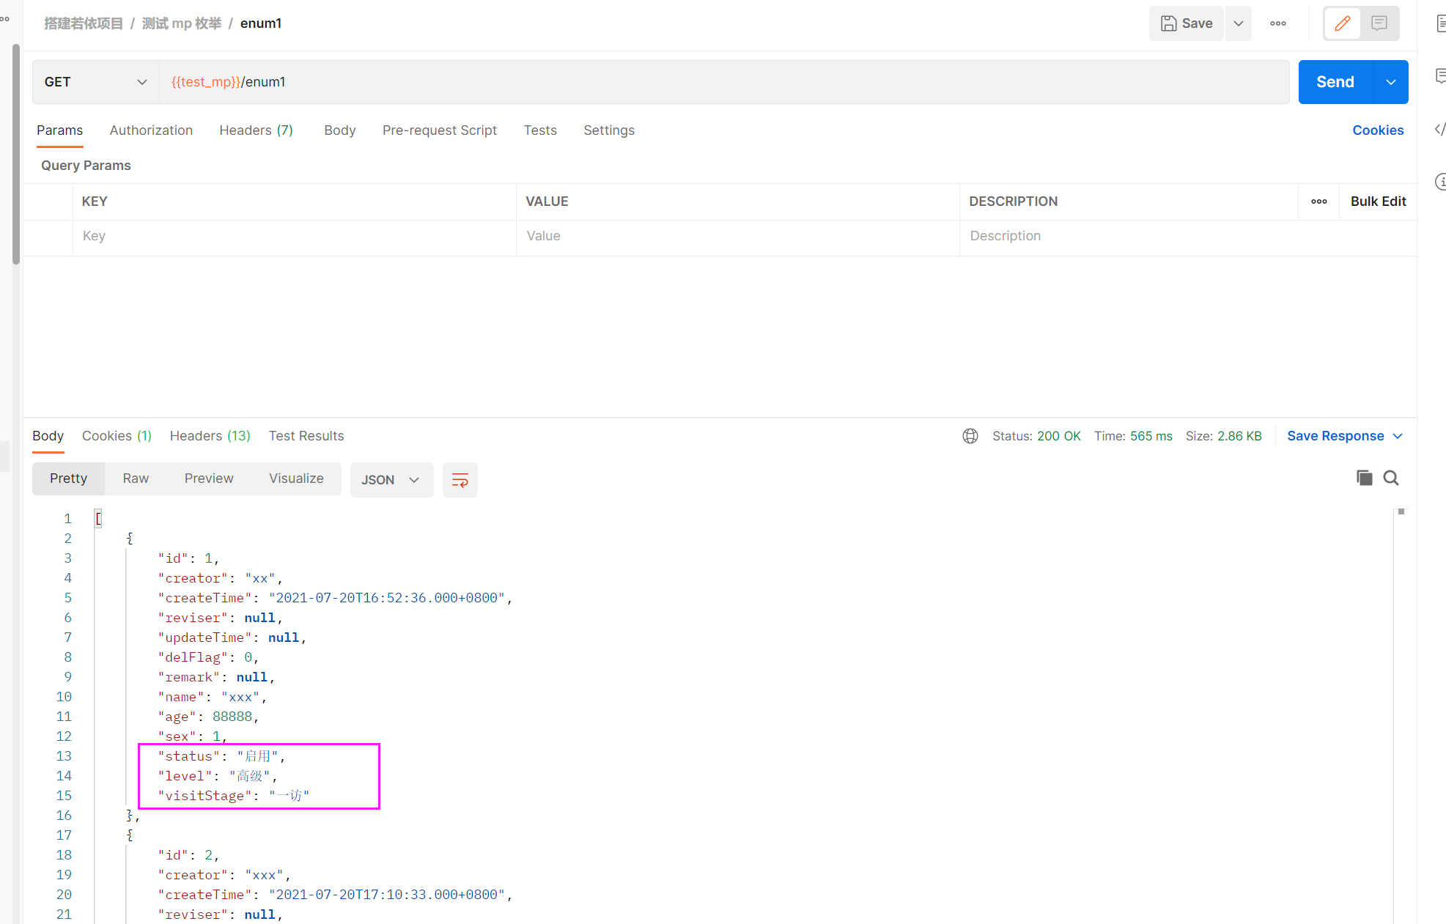Open the Authorization tab

[151, 130]
